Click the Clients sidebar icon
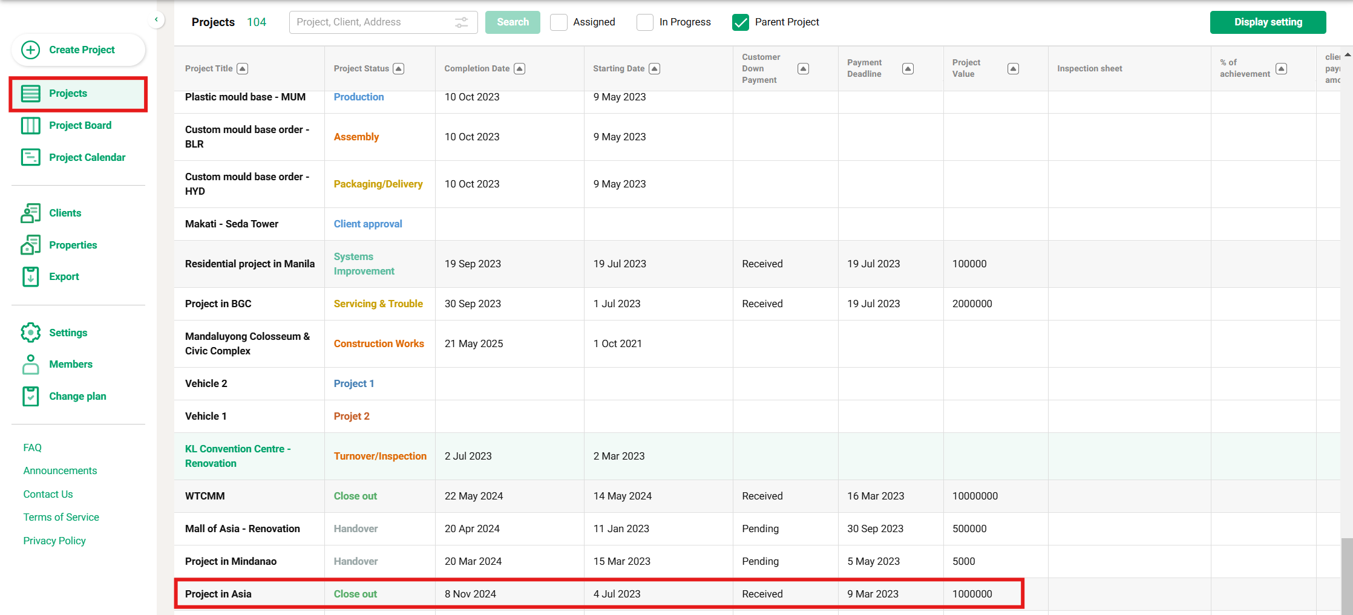The image size is (1353, 615). pyautogui.click(x=31, y=213)
